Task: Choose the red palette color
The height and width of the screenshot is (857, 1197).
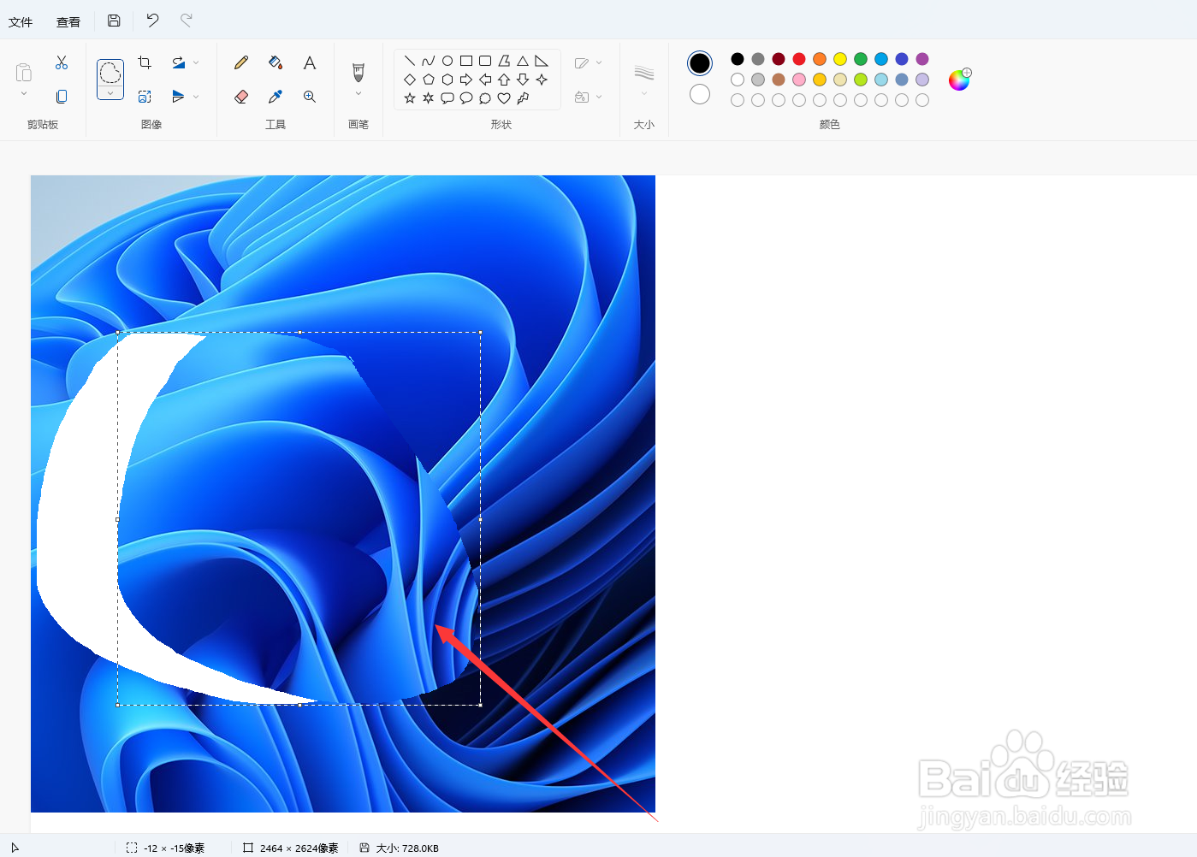Action: pos(799,59)
